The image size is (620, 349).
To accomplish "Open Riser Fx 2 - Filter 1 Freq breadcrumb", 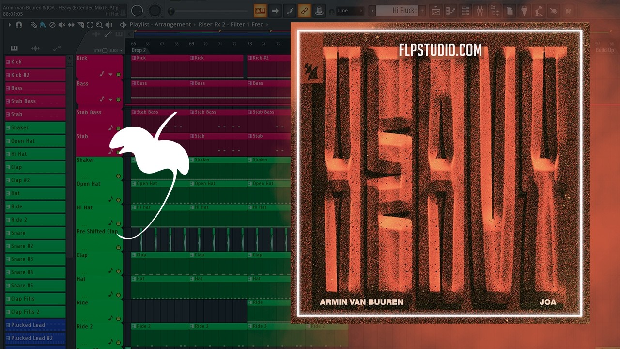I will pyautogui.click(x=231, y=25).
